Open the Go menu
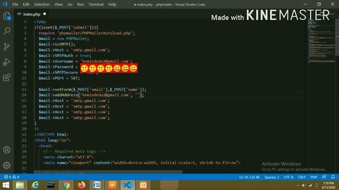The width and height of the screenshot is (339, 190). [69, 4]
